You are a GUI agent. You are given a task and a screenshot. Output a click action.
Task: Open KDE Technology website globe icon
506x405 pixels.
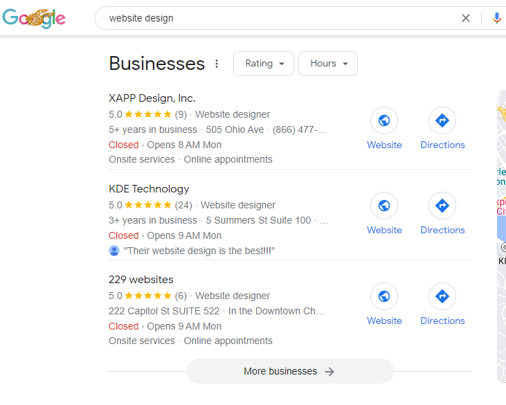tap(384, 206)
